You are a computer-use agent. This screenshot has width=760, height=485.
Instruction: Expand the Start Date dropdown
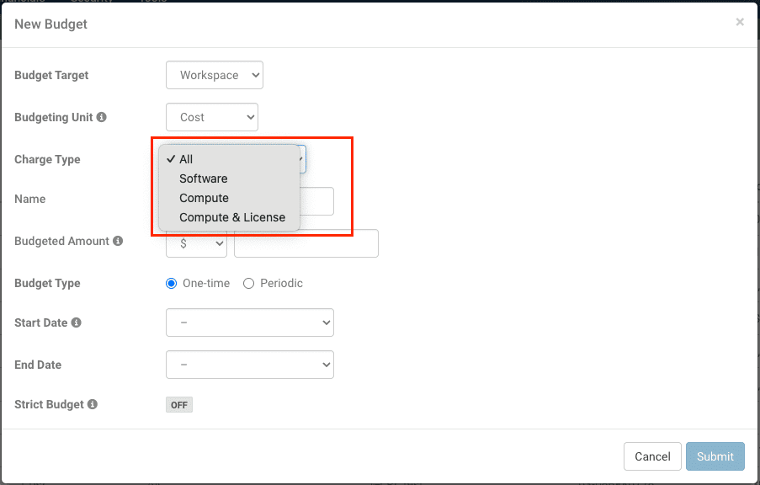pos(250,322)
